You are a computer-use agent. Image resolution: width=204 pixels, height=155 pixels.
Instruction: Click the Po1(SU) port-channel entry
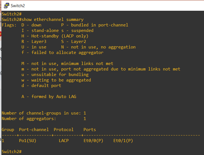tap(28, 141)
